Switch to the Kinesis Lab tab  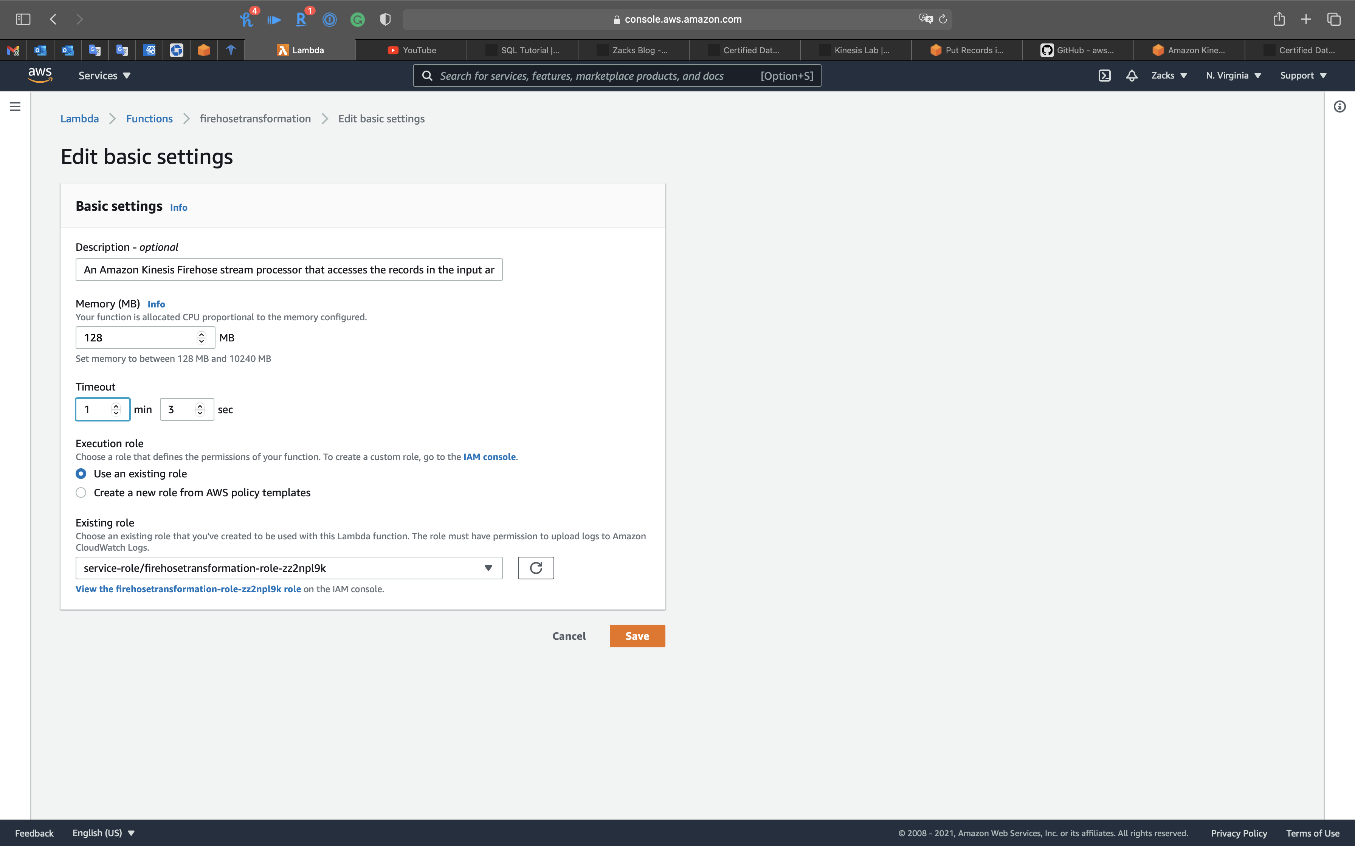click(x=855, y=50)
